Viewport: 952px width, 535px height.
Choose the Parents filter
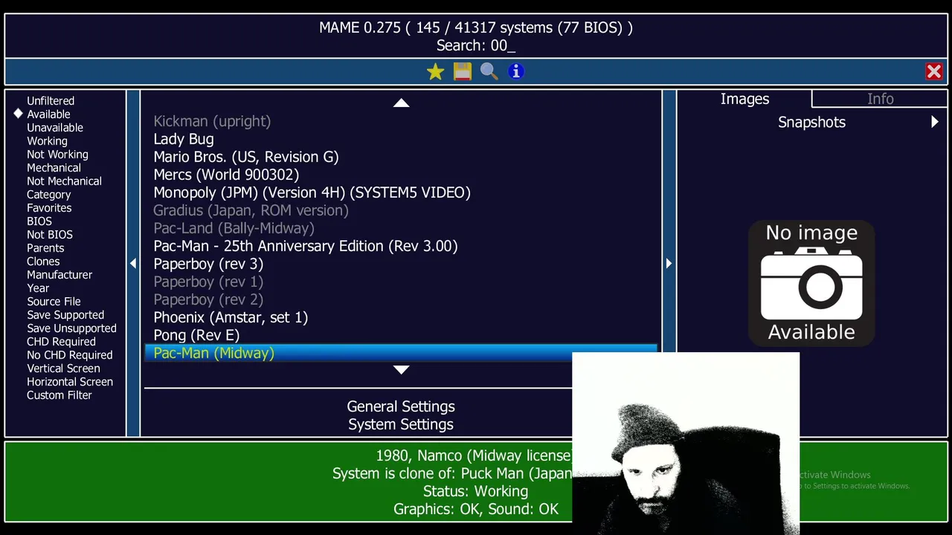pyautogui.click(x=45, y=248)
